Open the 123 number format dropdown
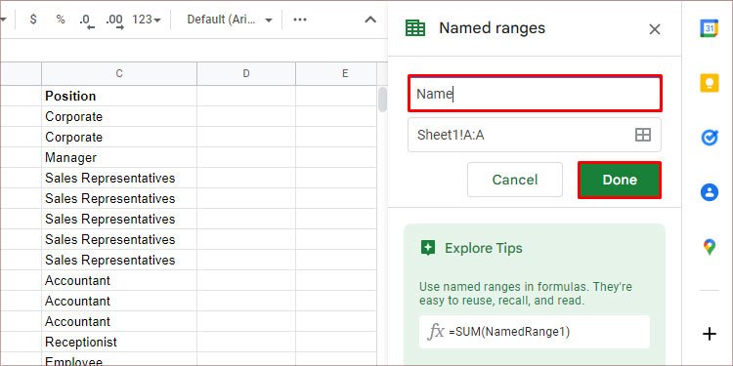Viewport: 733px width, 366px height. click(x=147, y=20)
